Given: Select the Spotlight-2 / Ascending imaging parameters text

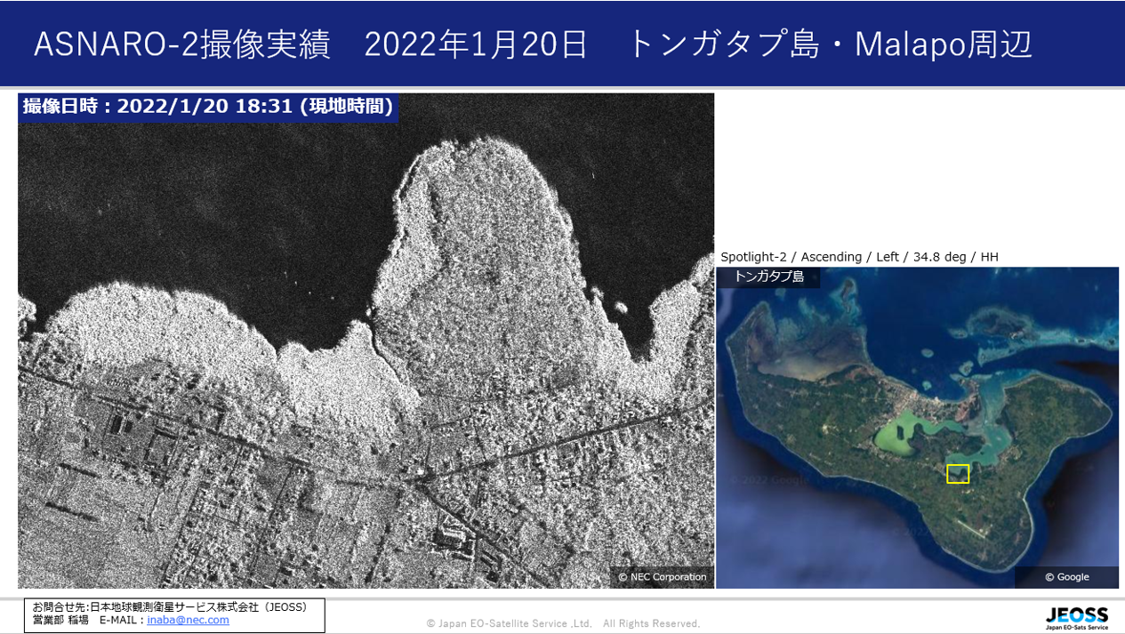Looking at the screenshot, I should [x=859, y=257].
